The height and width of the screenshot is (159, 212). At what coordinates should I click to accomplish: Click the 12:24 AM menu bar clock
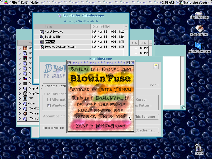pyautogui.click(x=167, y=2)
